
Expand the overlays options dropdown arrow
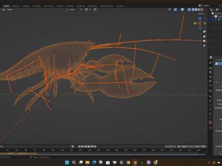pyautogui.click(x=185, y=10)
